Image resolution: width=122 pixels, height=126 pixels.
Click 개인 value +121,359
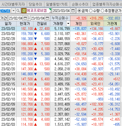pyautogui.click(x=80, y=59)
